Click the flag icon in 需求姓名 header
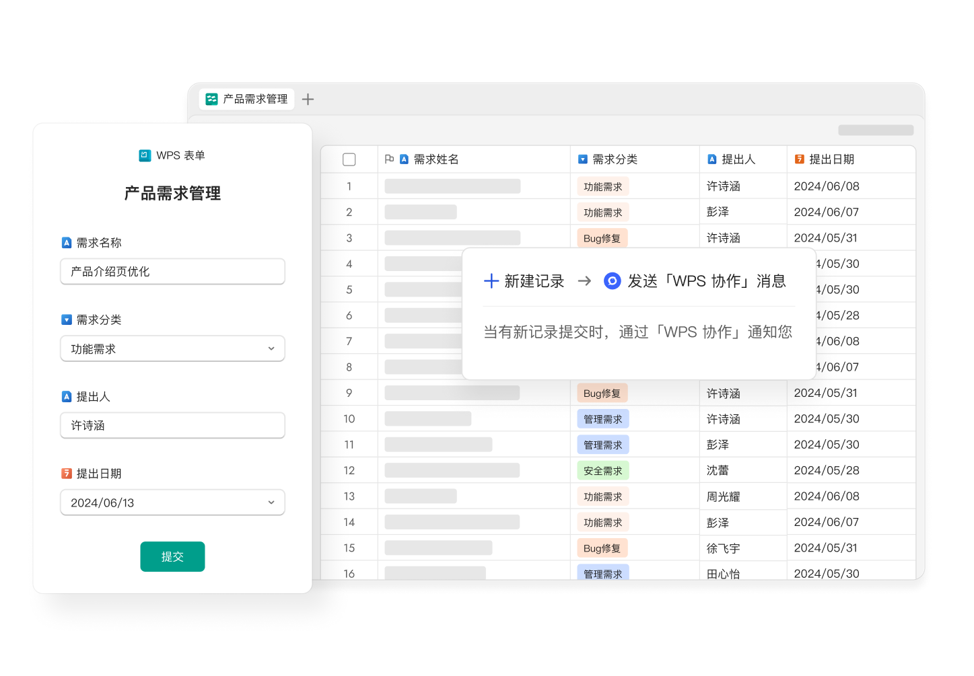Image resolution: width=974 pixels, height=676 pixels. coord(389,159)
